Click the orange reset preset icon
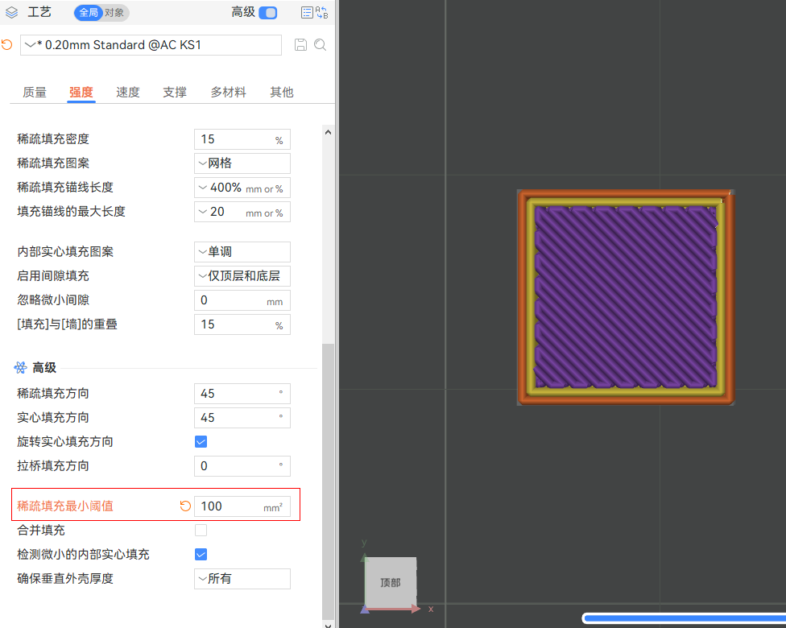 [x=7, y=44]
